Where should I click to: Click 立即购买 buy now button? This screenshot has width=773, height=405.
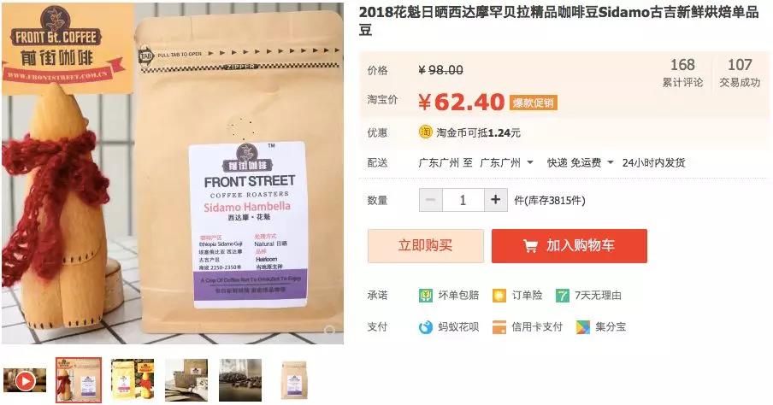[426, 246]
